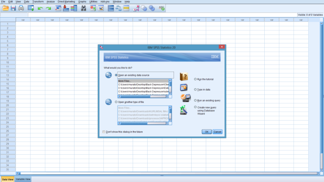This screenshot has width=324, height=182.
Task: Click row header number 1
Action: click(8, 24)
